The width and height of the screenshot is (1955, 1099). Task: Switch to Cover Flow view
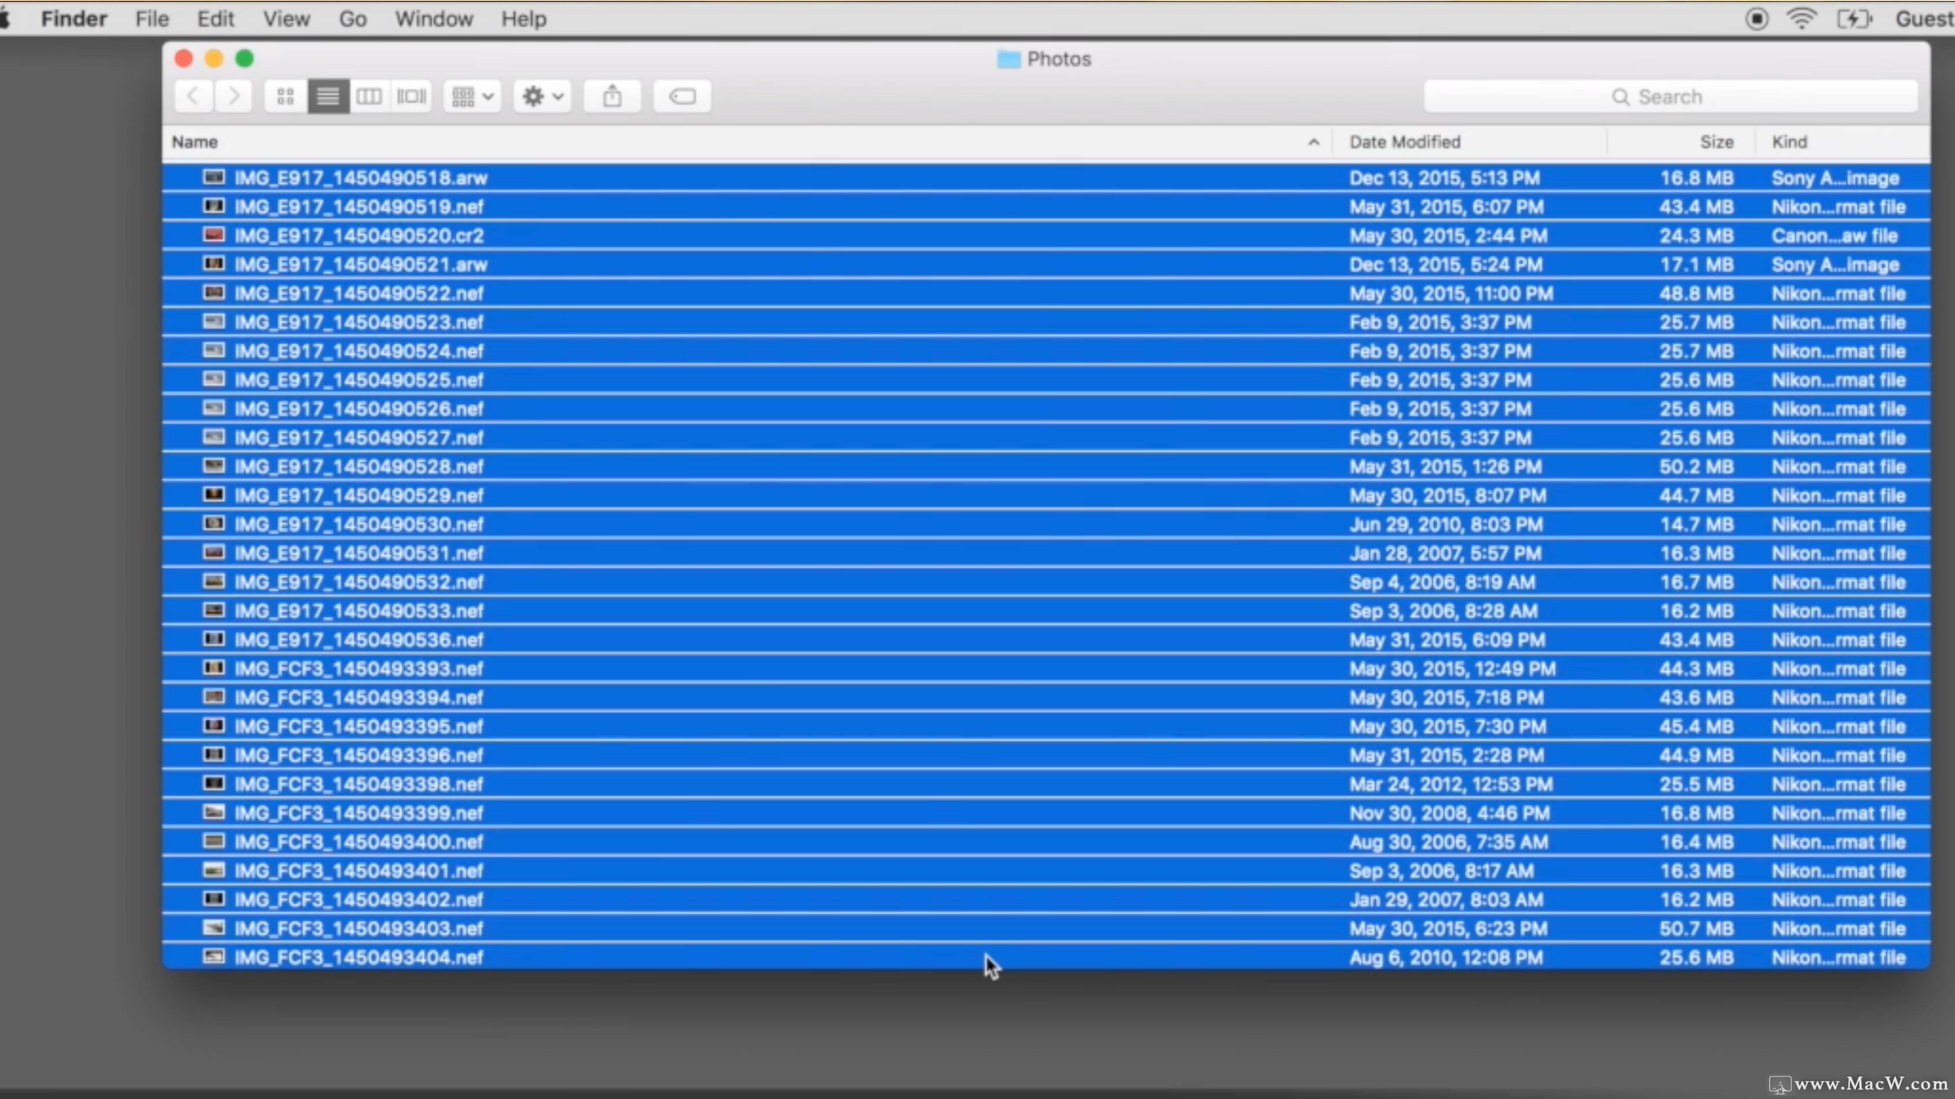click(x=411, y=96)
